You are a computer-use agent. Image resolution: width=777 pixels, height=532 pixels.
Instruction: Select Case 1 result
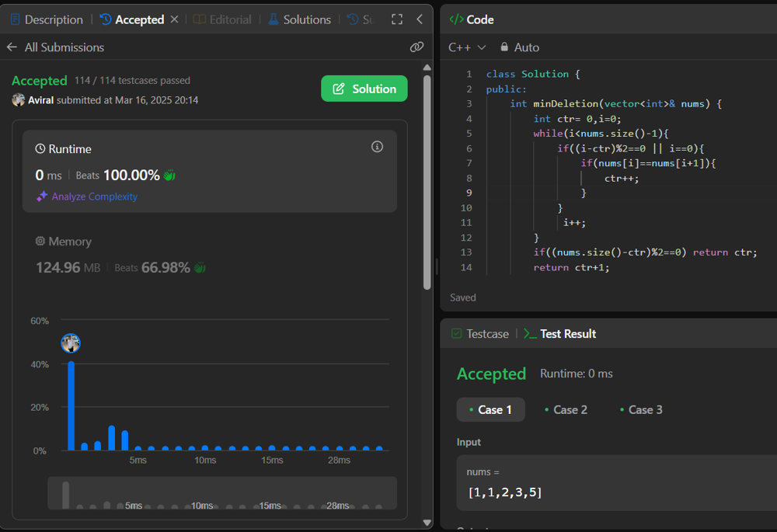(x=490, y=409)
